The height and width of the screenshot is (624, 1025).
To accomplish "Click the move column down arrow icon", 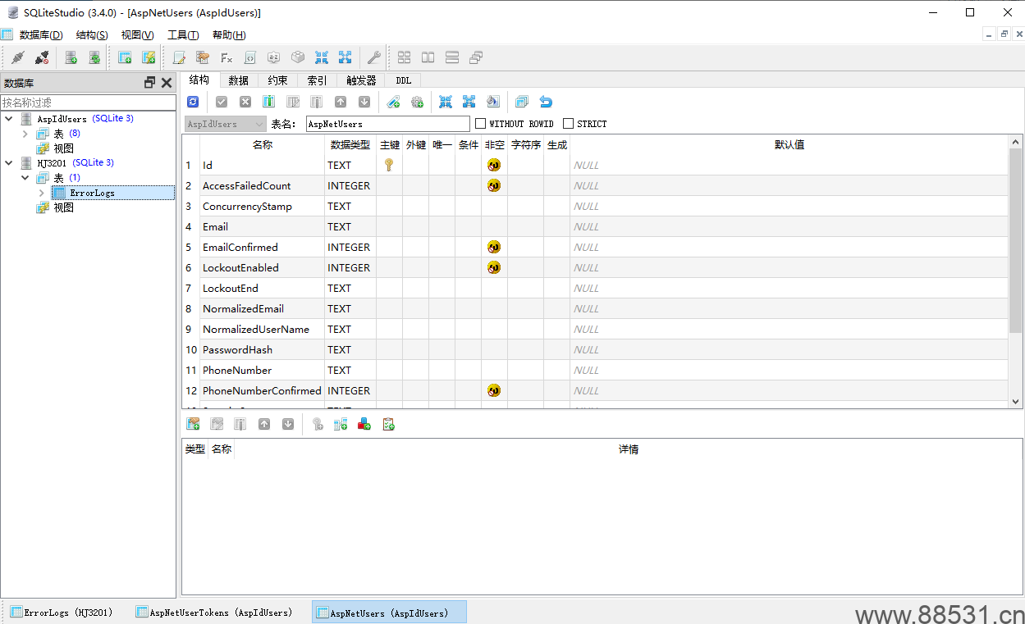I will coord(364,102).
